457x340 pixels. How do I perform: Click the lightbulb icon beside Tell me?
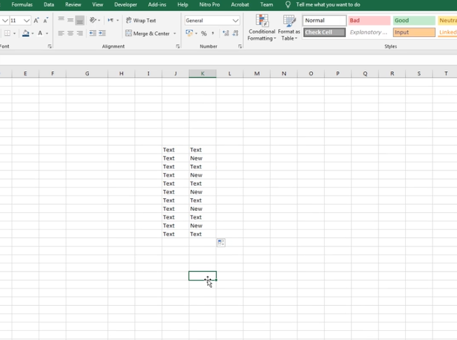coord(288,5)
